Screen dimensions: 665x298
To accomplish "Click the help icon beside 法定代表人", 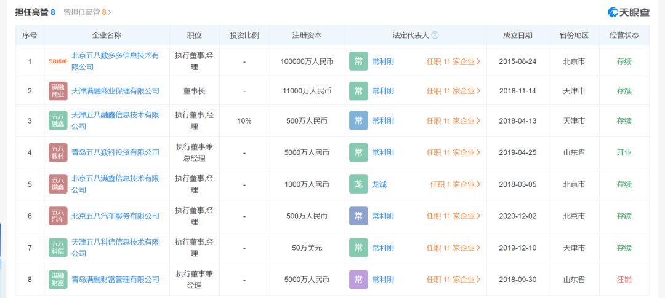I will [x=435, y=36].
